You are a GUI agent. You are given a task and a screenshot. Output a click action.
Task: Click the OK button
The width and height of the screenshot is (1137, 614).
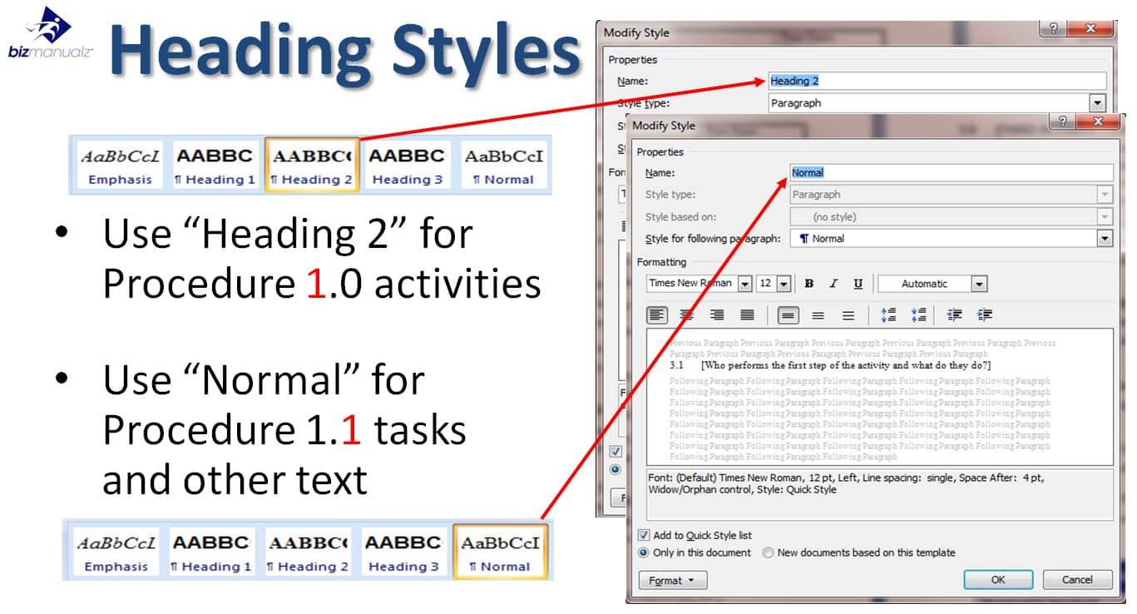tap(998, 580)
